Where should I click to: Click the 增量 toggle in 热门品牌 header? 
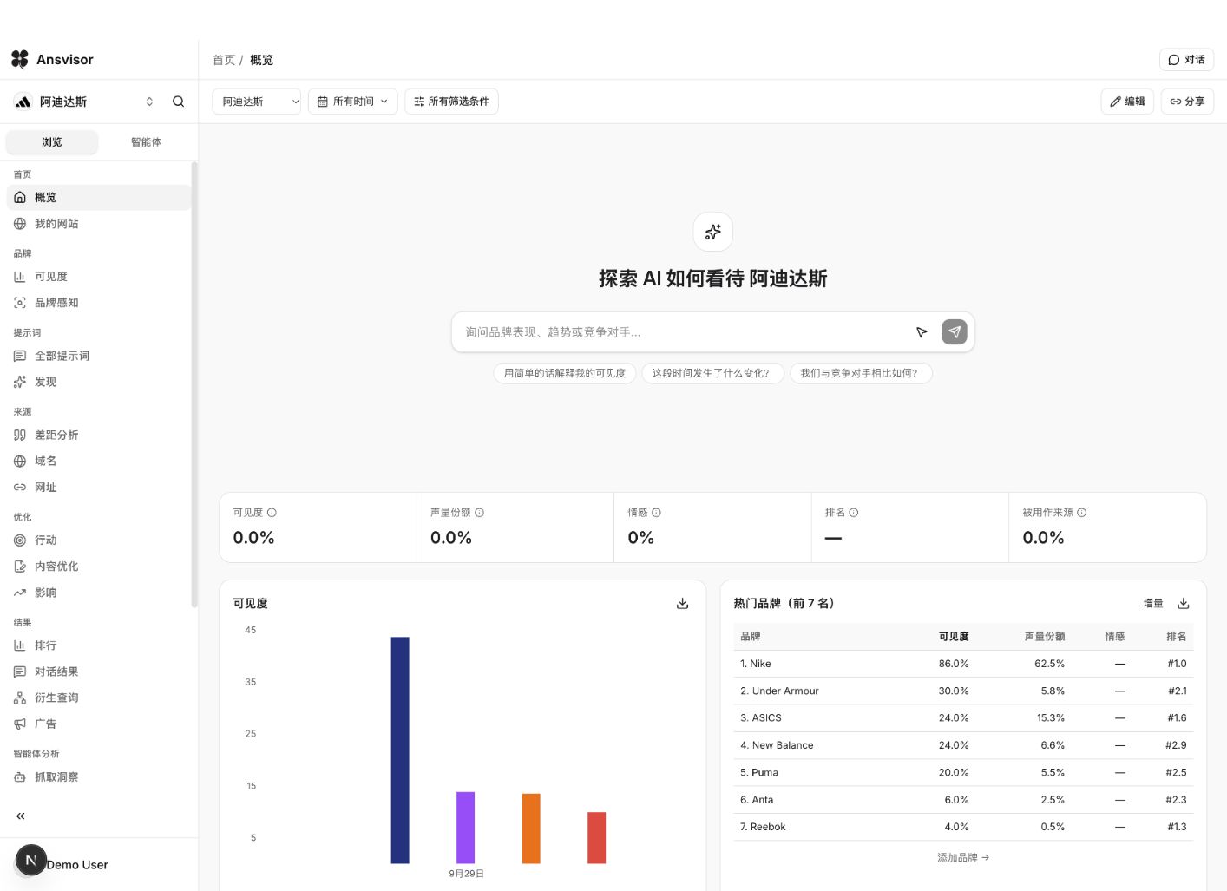1152,604
